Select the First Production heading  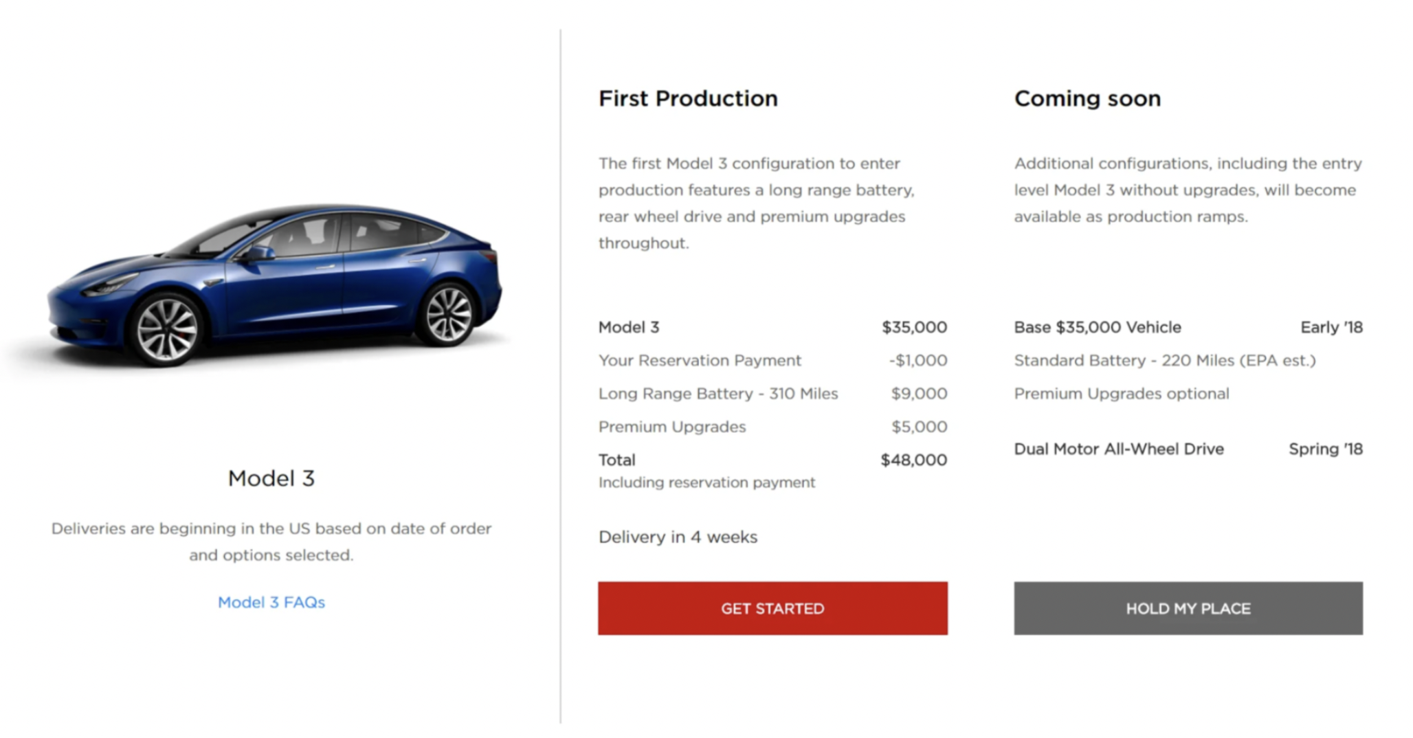click(688, 99)
